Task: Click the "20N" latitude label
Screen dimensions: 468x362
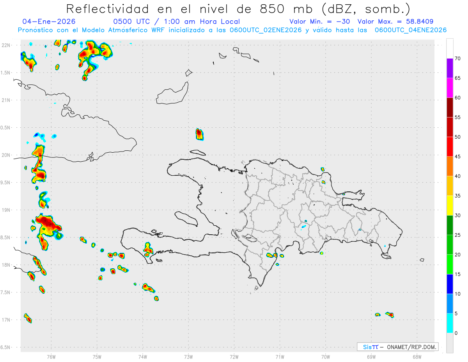Action: click(x=7, y=155)
